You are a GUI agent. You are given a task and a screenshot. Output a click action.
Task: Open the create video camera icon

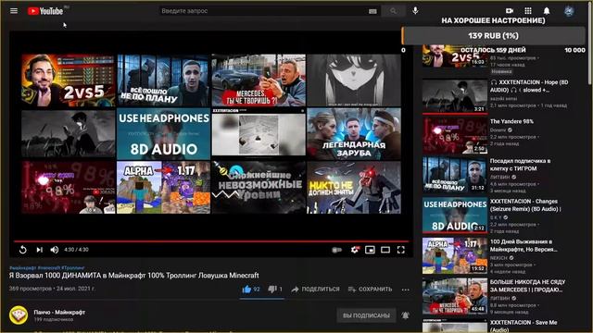(510, 10)
